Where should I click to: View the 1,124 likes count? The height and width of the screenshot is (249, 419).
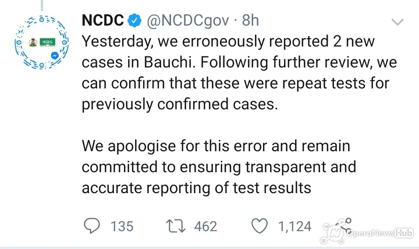294,226
